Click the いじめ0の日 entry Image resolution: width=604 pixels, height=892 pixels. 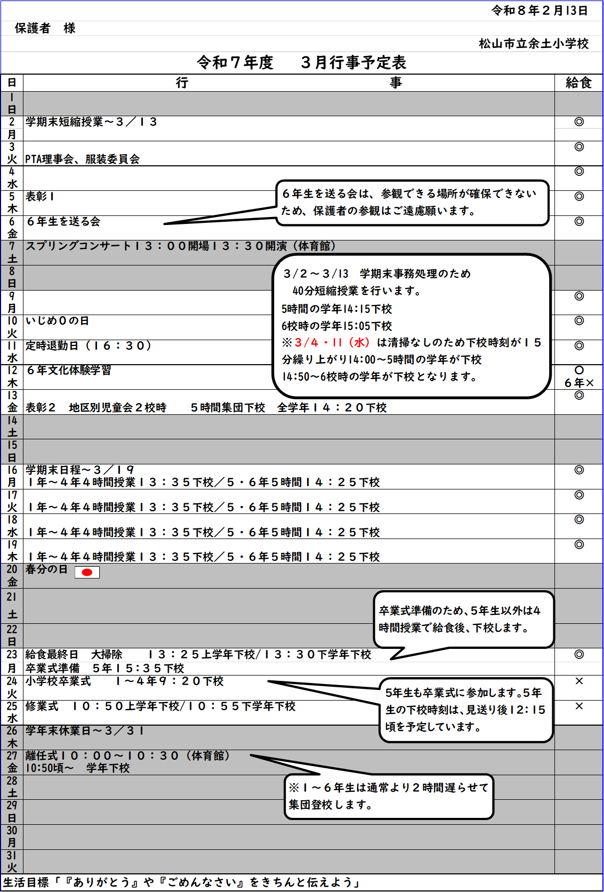[x=58, y=320]
